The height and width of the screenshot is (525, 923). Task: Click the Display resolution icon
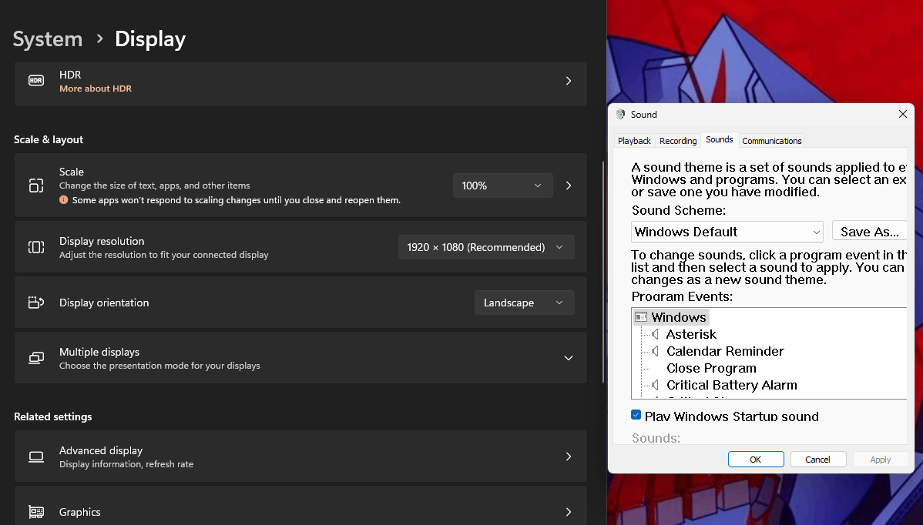click(x=36, y=247)
